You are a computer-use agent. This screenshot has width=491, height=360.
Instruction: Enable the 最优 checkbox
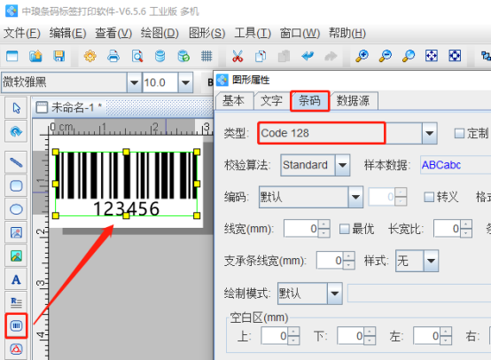(345, 229)
